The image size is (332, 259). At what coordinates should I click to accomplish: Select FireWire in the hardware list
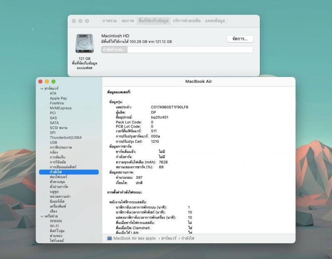click(x=57, y=103)
